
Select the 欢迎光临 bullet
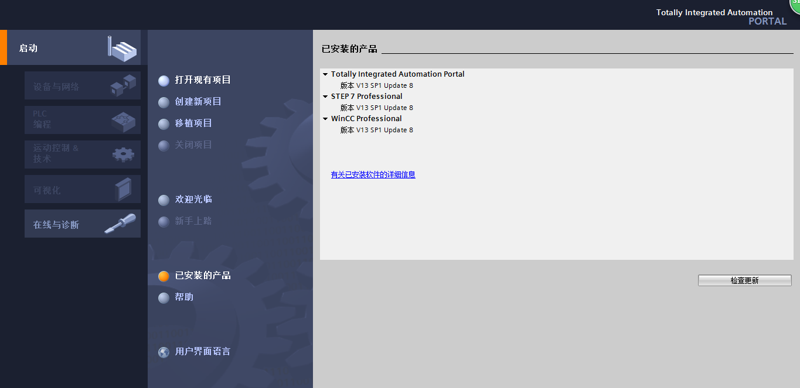[x=164, y=200]
